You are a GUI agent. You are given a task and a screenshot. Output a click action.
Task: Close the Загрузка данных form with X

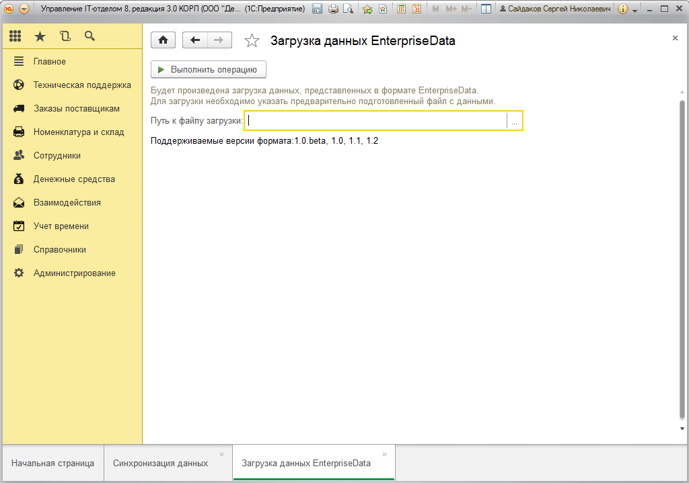click(675, 38)
